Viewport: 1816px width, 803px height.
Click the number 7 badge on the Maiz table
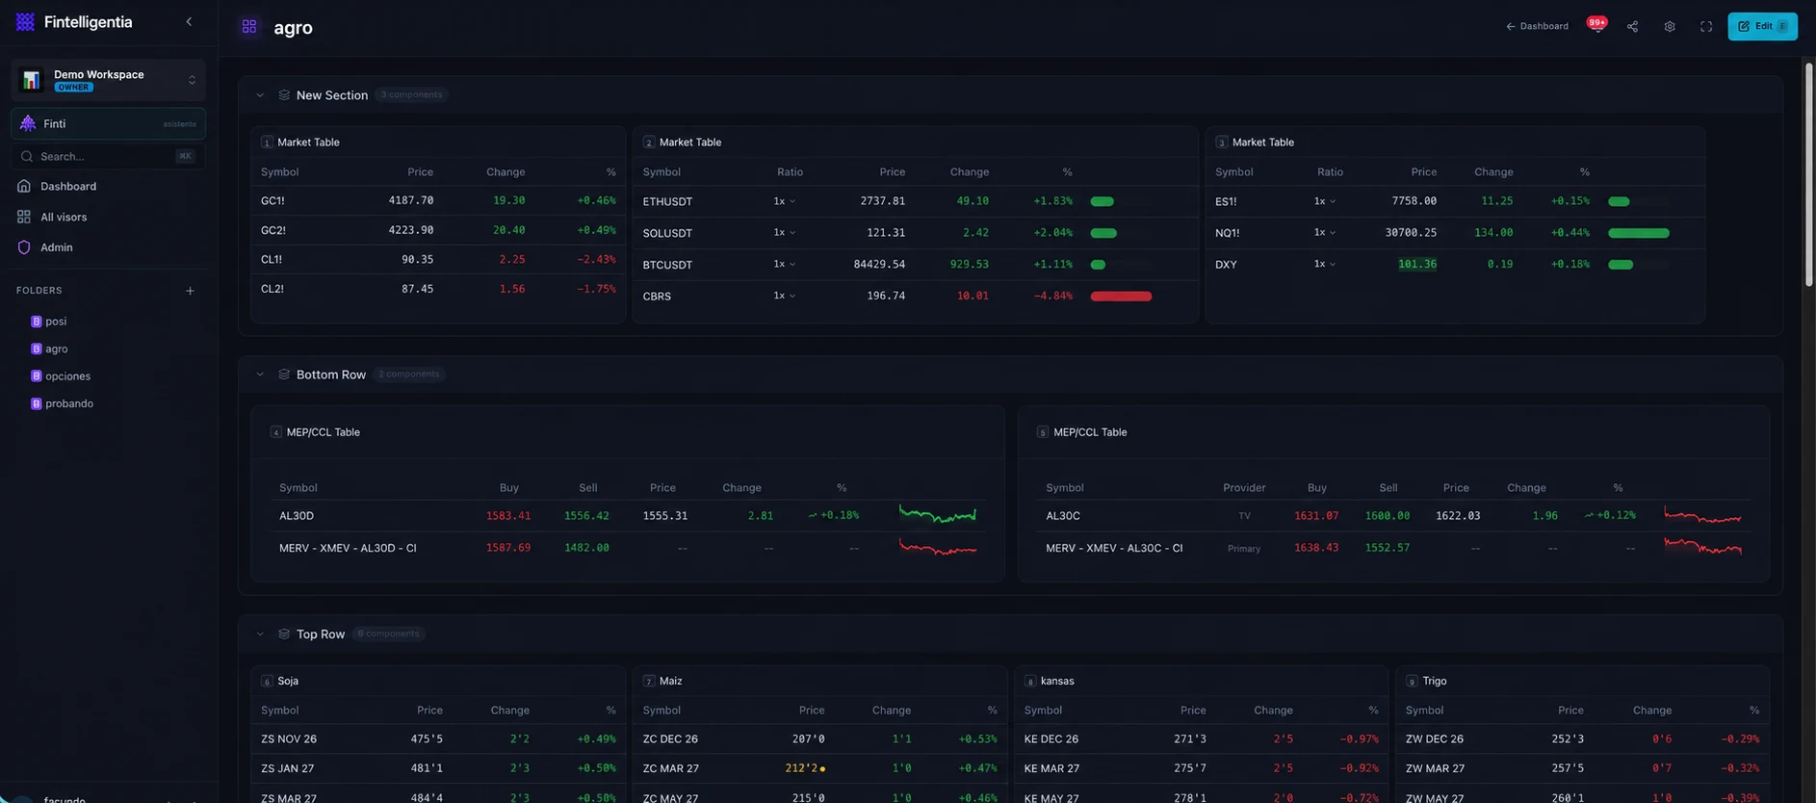[649, 682]
